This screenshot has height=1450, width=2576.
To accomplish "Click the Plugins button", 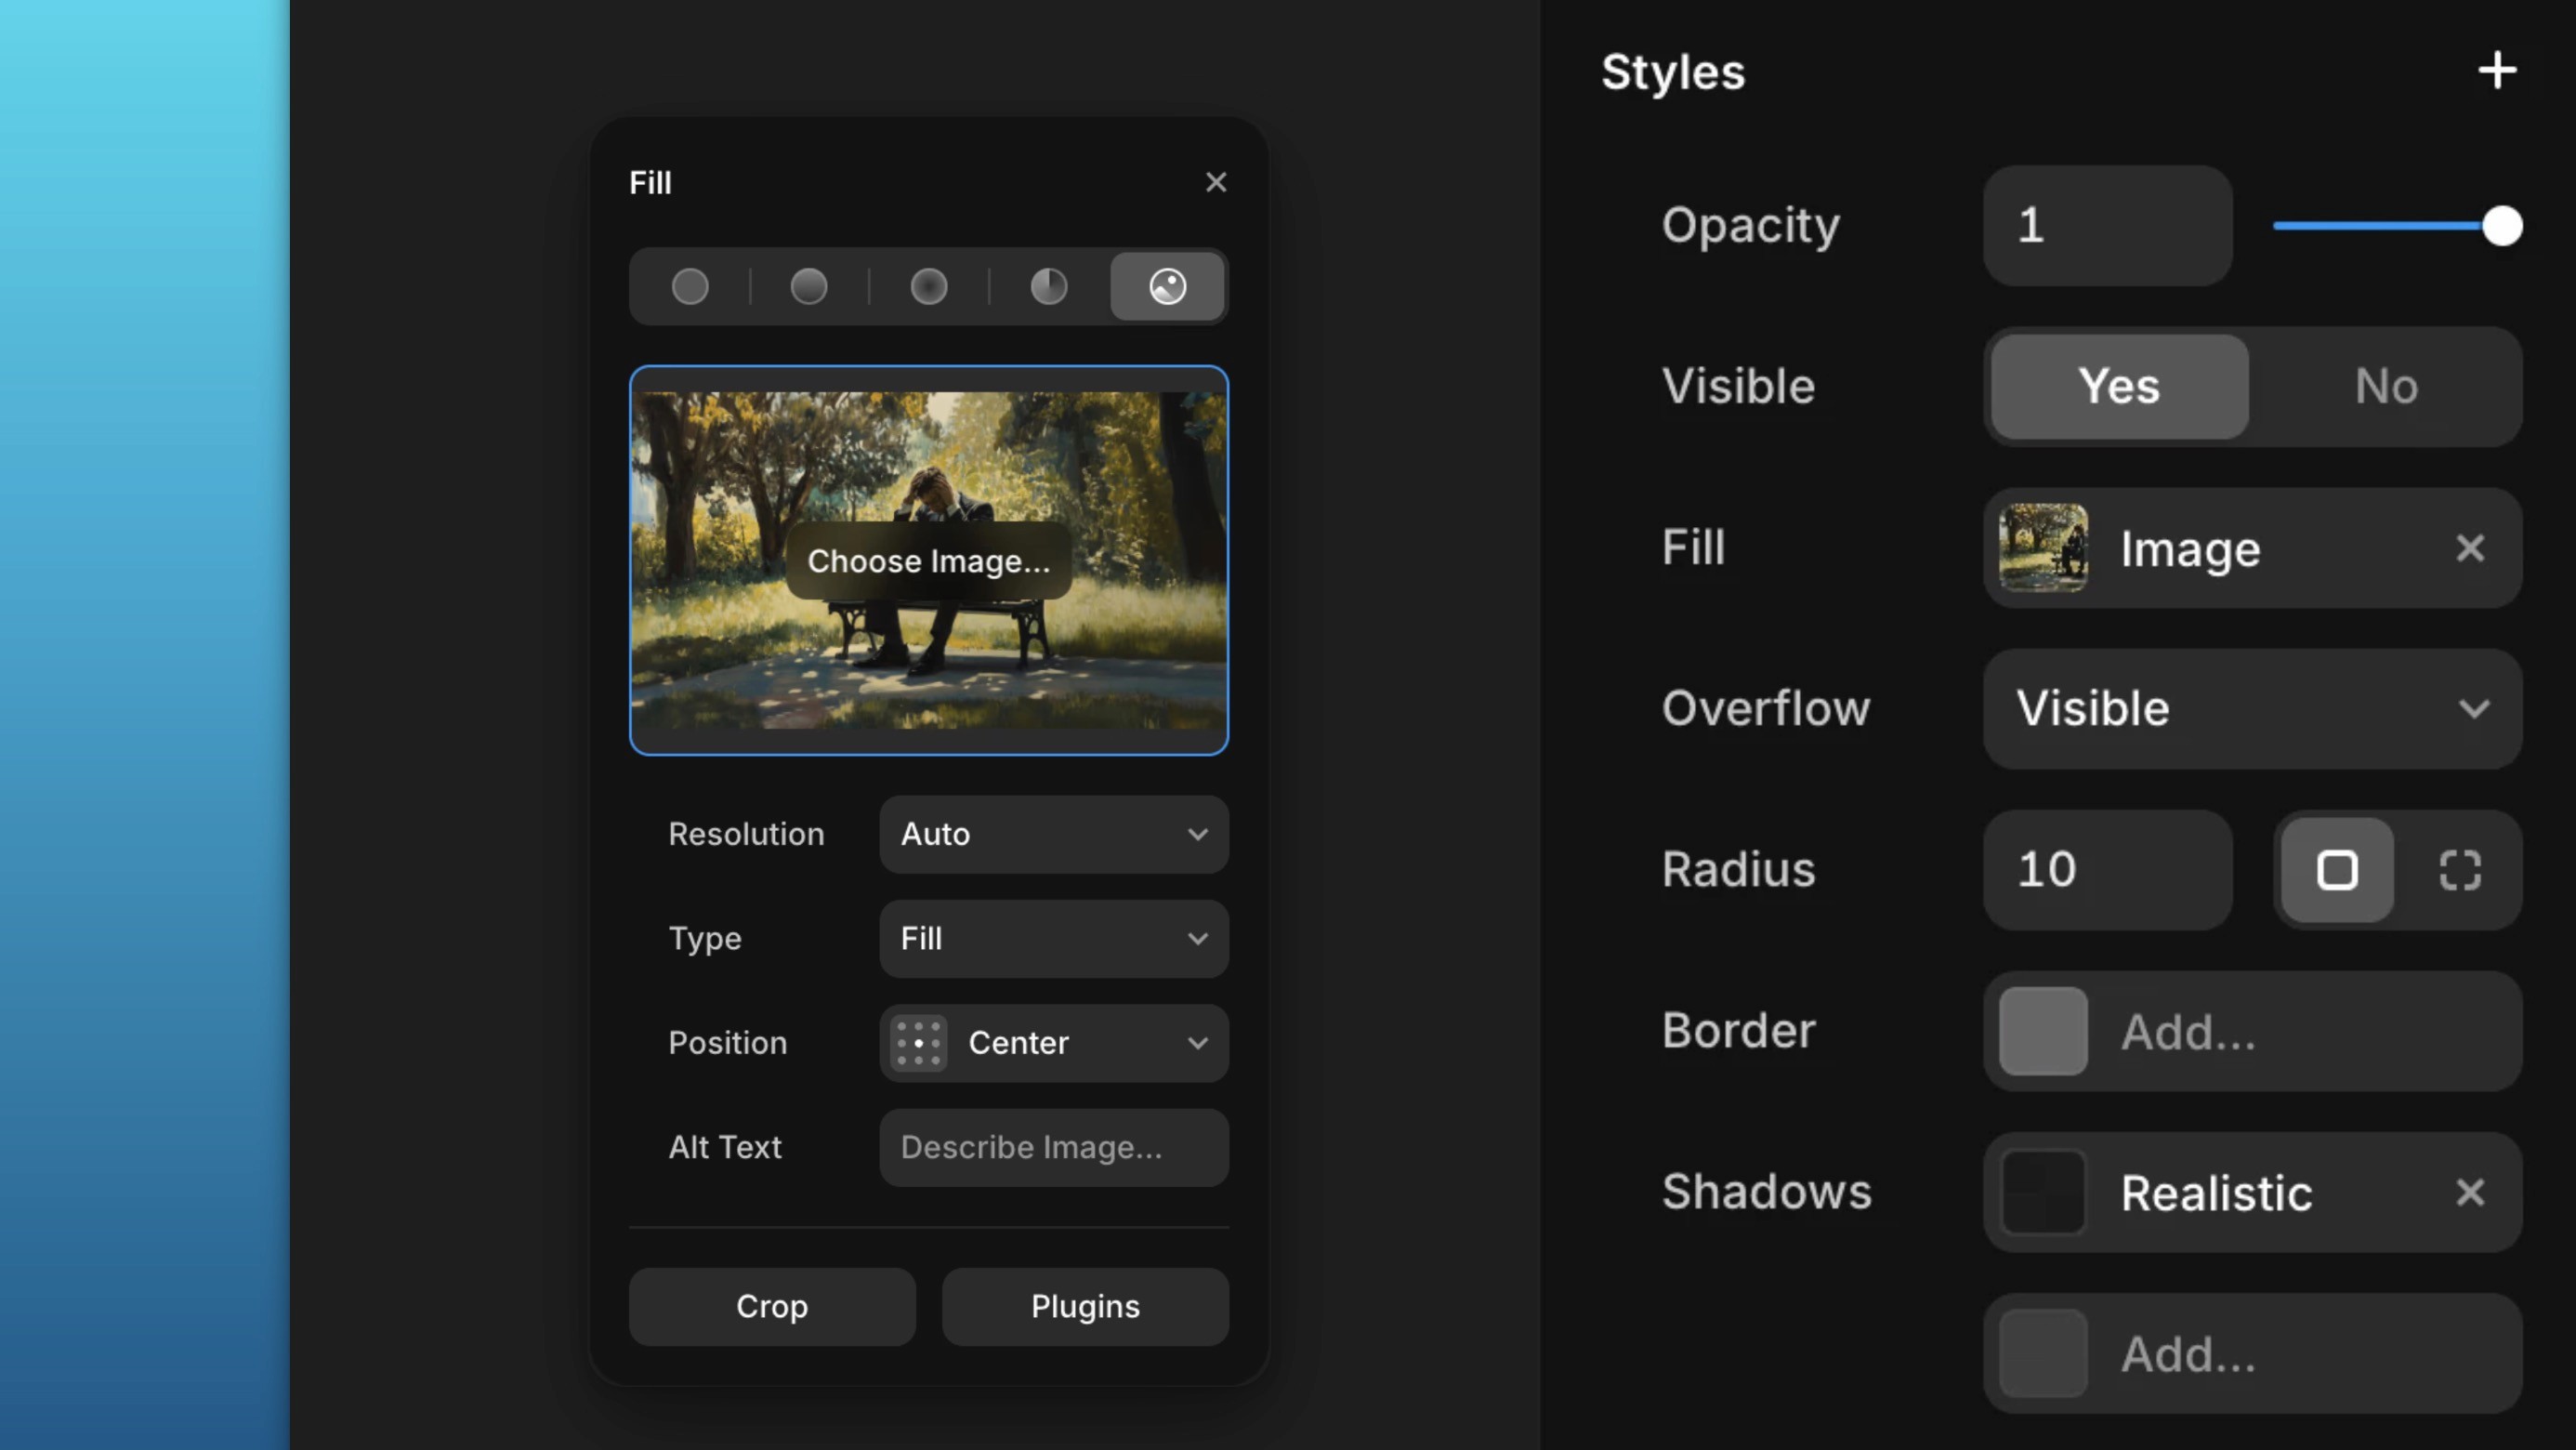I will [x=1085, y=1306].
